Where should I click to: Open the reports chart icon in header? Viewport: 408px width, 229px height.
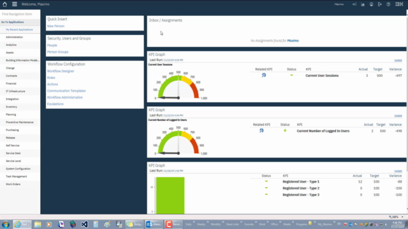pyautogui.click(x=363, y=4)
